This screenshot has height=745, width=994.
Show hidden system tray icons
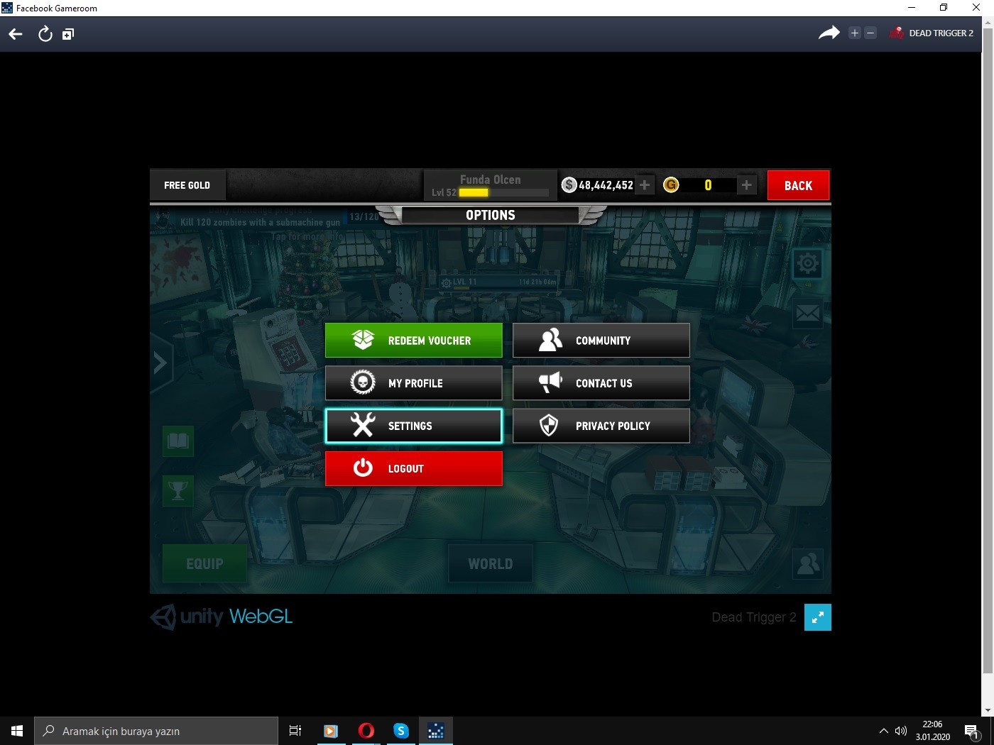click(x=884, y=731)
